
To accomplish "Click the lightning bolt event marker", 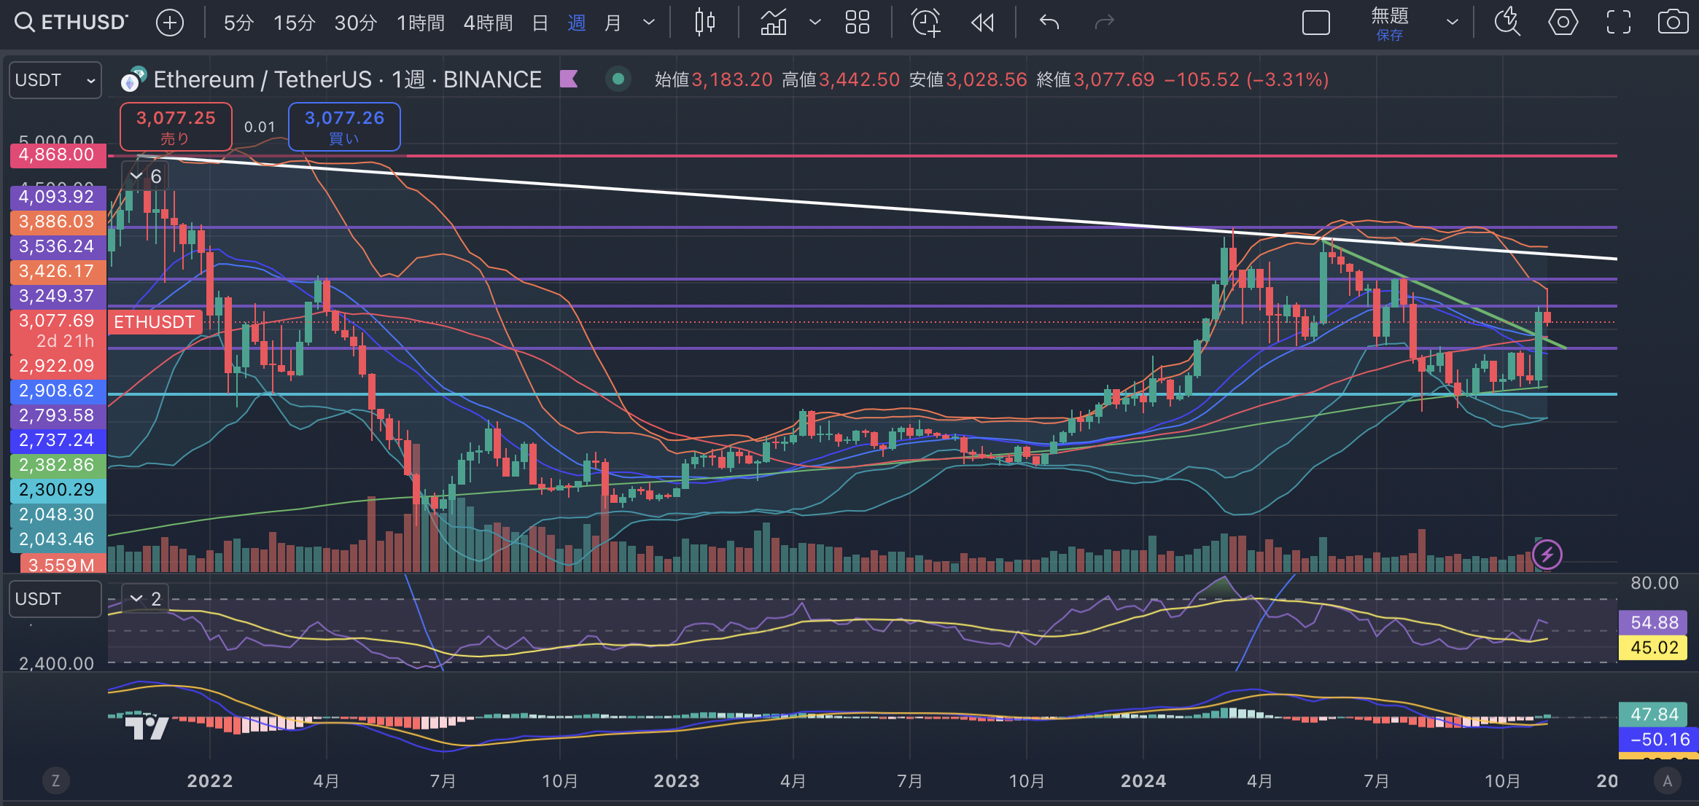I will coord(1547,555).
